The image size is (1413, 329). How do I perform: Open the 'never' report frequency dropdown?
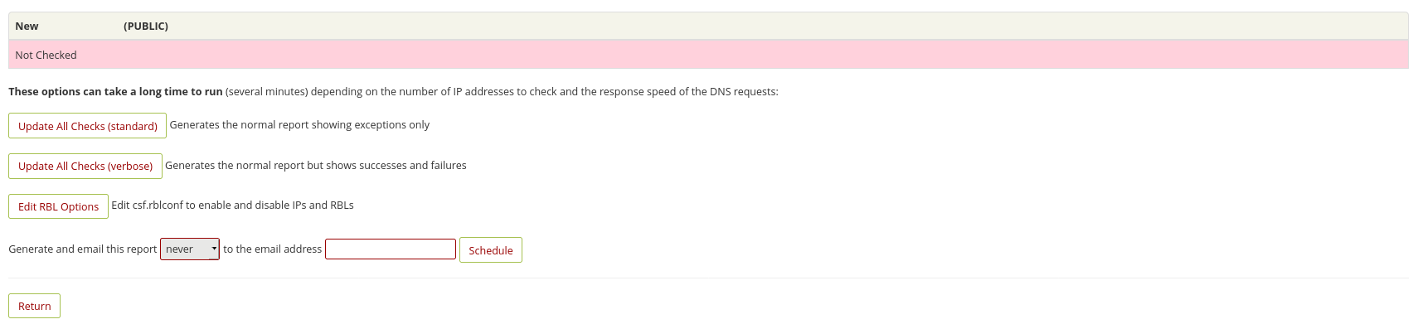(x=189, y=249)
